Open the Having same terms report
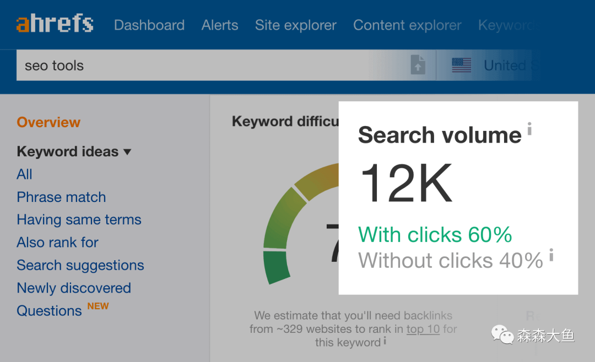The image size is (595, 362). pyautogui.click(x=79, y=220)
